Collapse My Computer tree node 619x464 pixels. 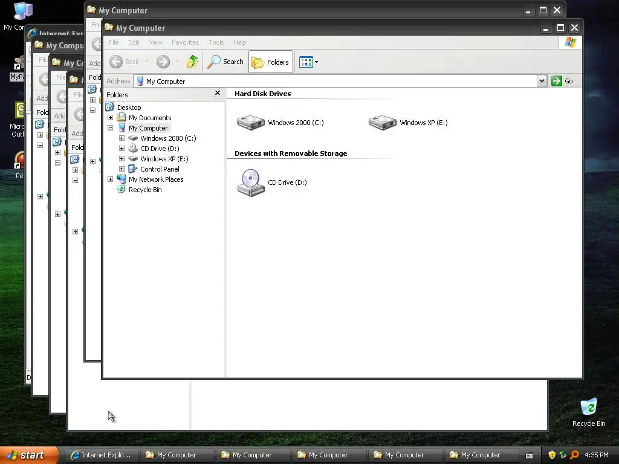tap(111, 128)
